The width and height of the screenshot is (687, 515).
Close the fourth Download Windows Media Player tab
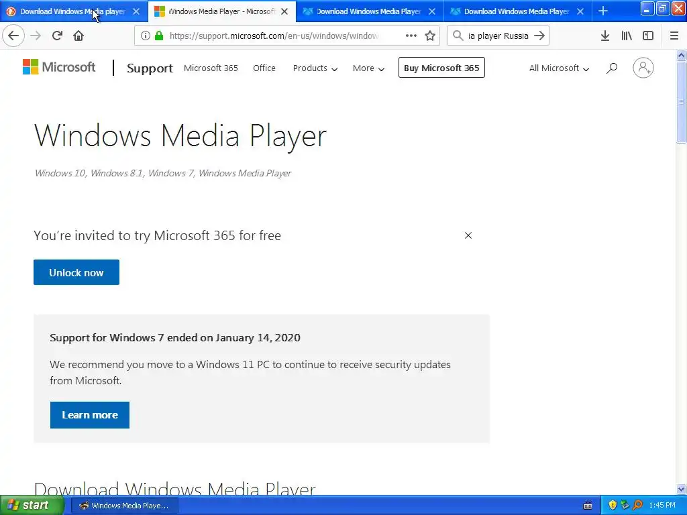tap(580, 11)
